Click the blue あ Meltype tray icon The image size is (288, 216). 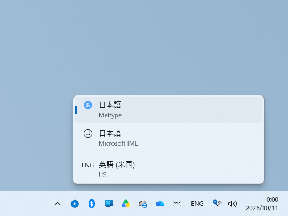click(75, 204)
